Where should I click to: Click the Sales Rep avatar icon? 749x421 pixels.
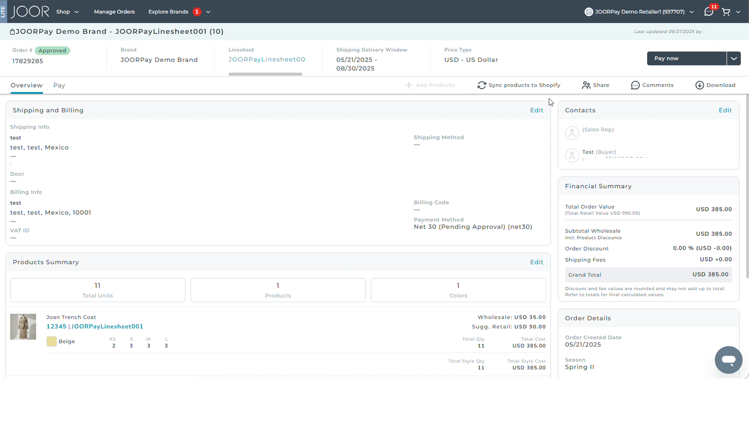(572, 133)
